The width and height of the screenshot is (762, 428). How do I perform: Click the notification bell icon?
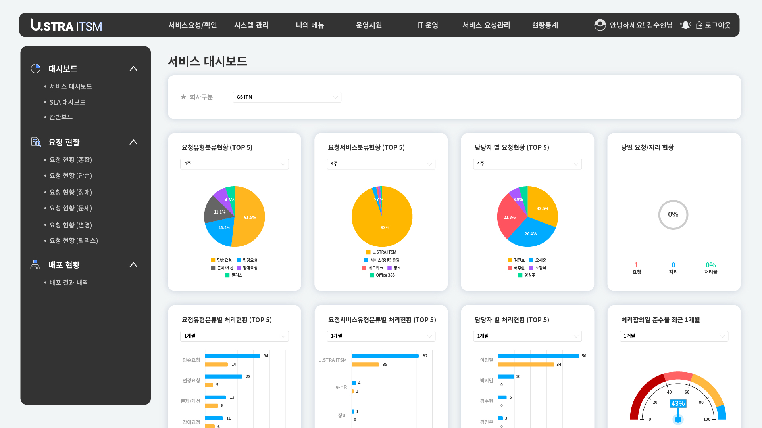point(685,25)
